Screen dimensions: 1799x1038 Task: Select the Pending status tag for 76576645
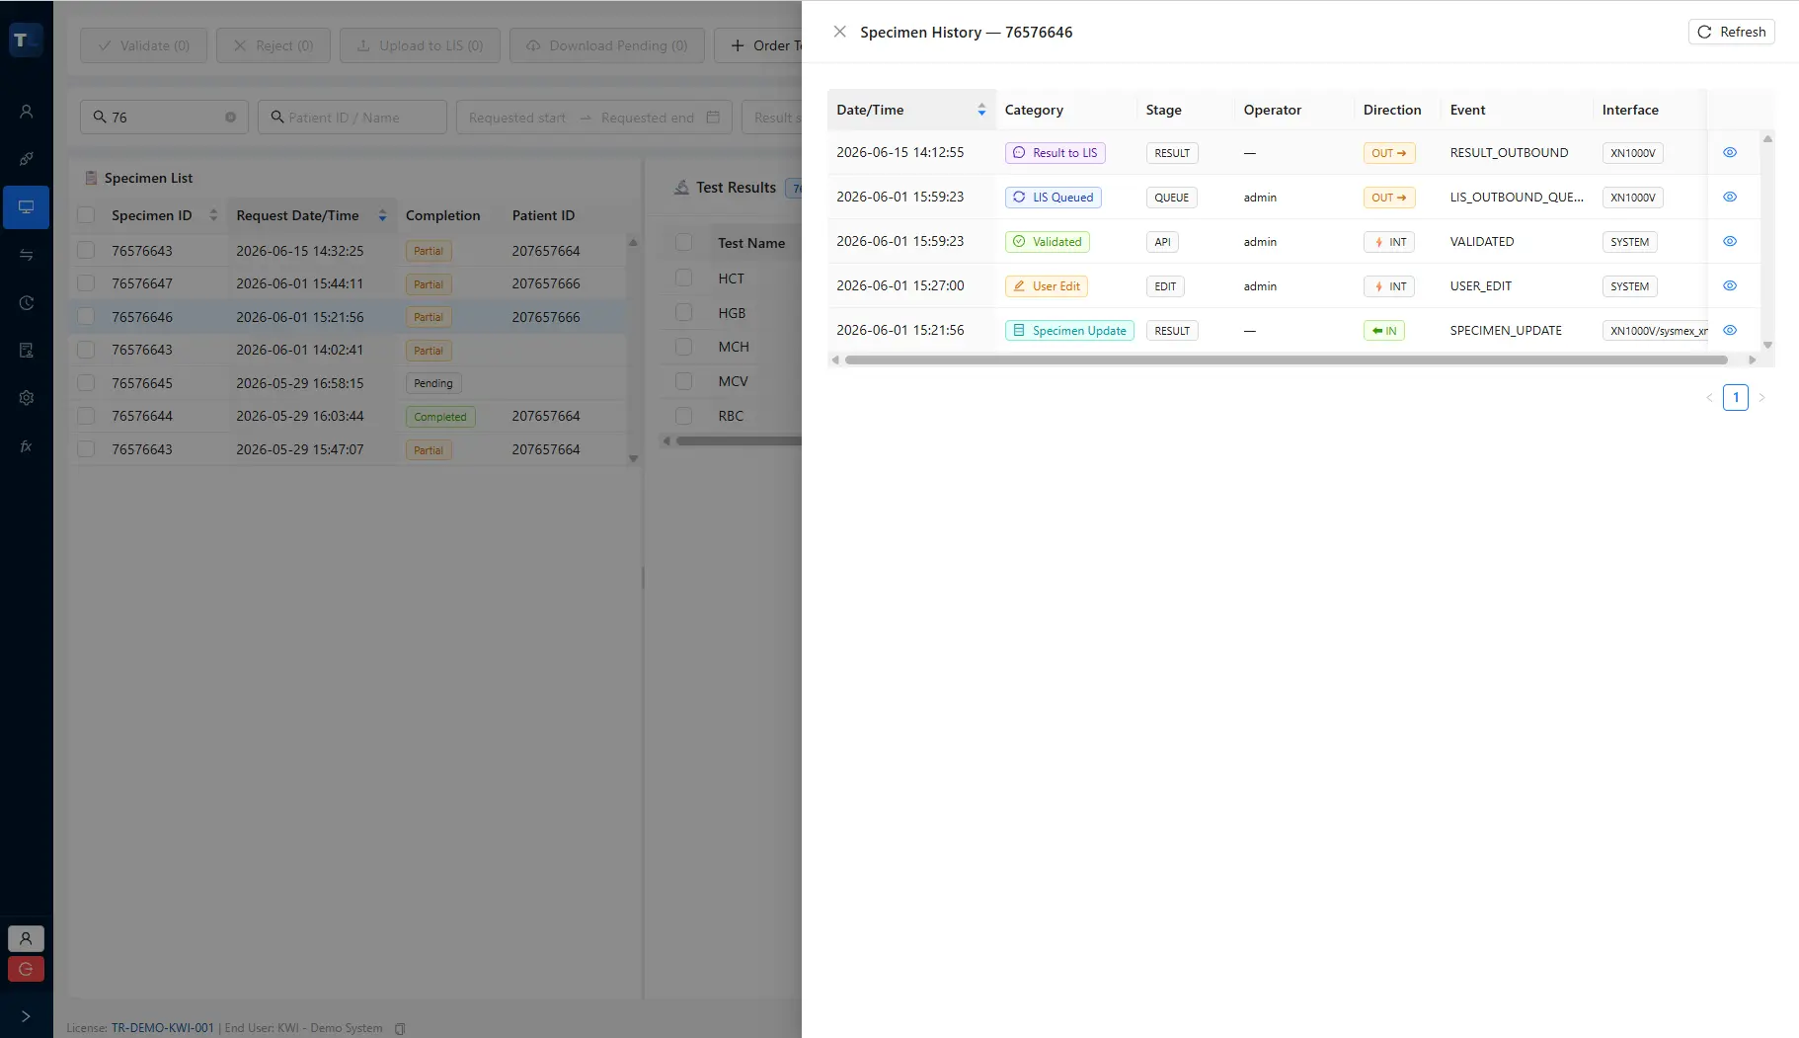click(433, 383)
